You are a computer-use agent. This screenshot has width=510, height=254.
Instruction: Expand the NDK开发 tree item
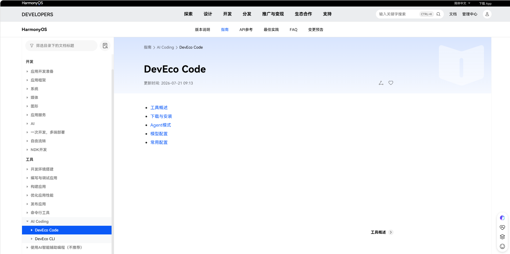coord(27,150)
